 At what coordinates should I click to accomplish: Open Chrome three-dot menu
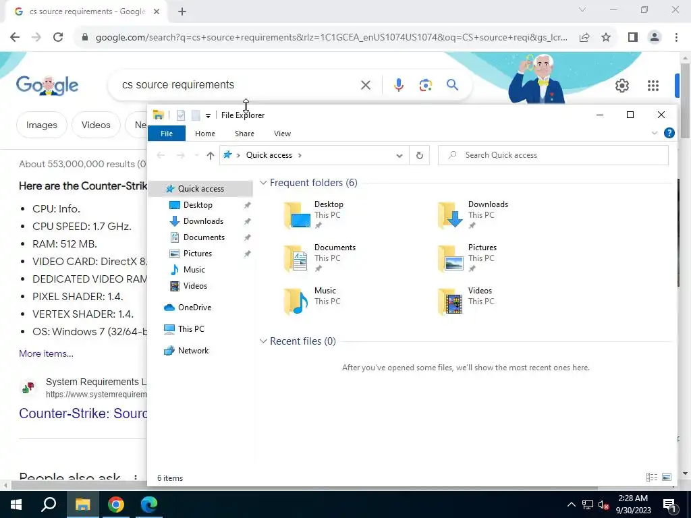(676, 38)
